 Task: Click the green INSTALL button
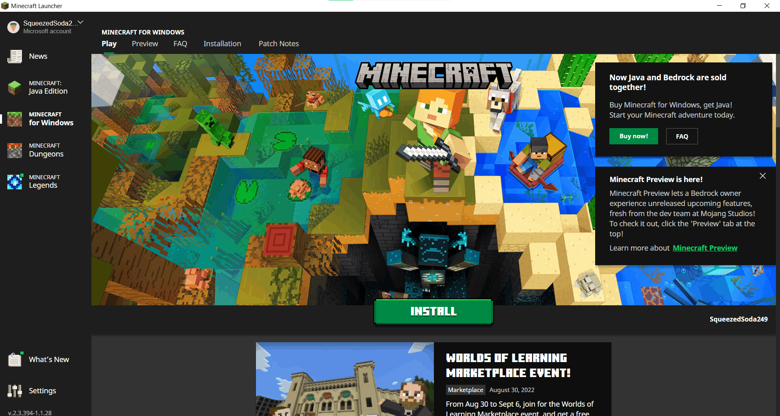pos(433,311)
